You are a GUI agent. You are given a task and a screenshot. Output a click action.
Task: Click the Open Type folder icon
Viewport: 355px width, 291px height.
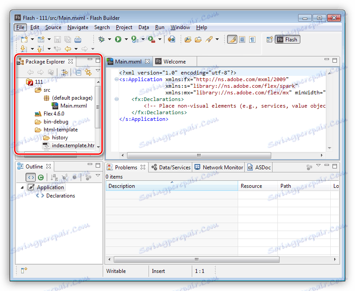pyautogui.click(x=188, y=40)
